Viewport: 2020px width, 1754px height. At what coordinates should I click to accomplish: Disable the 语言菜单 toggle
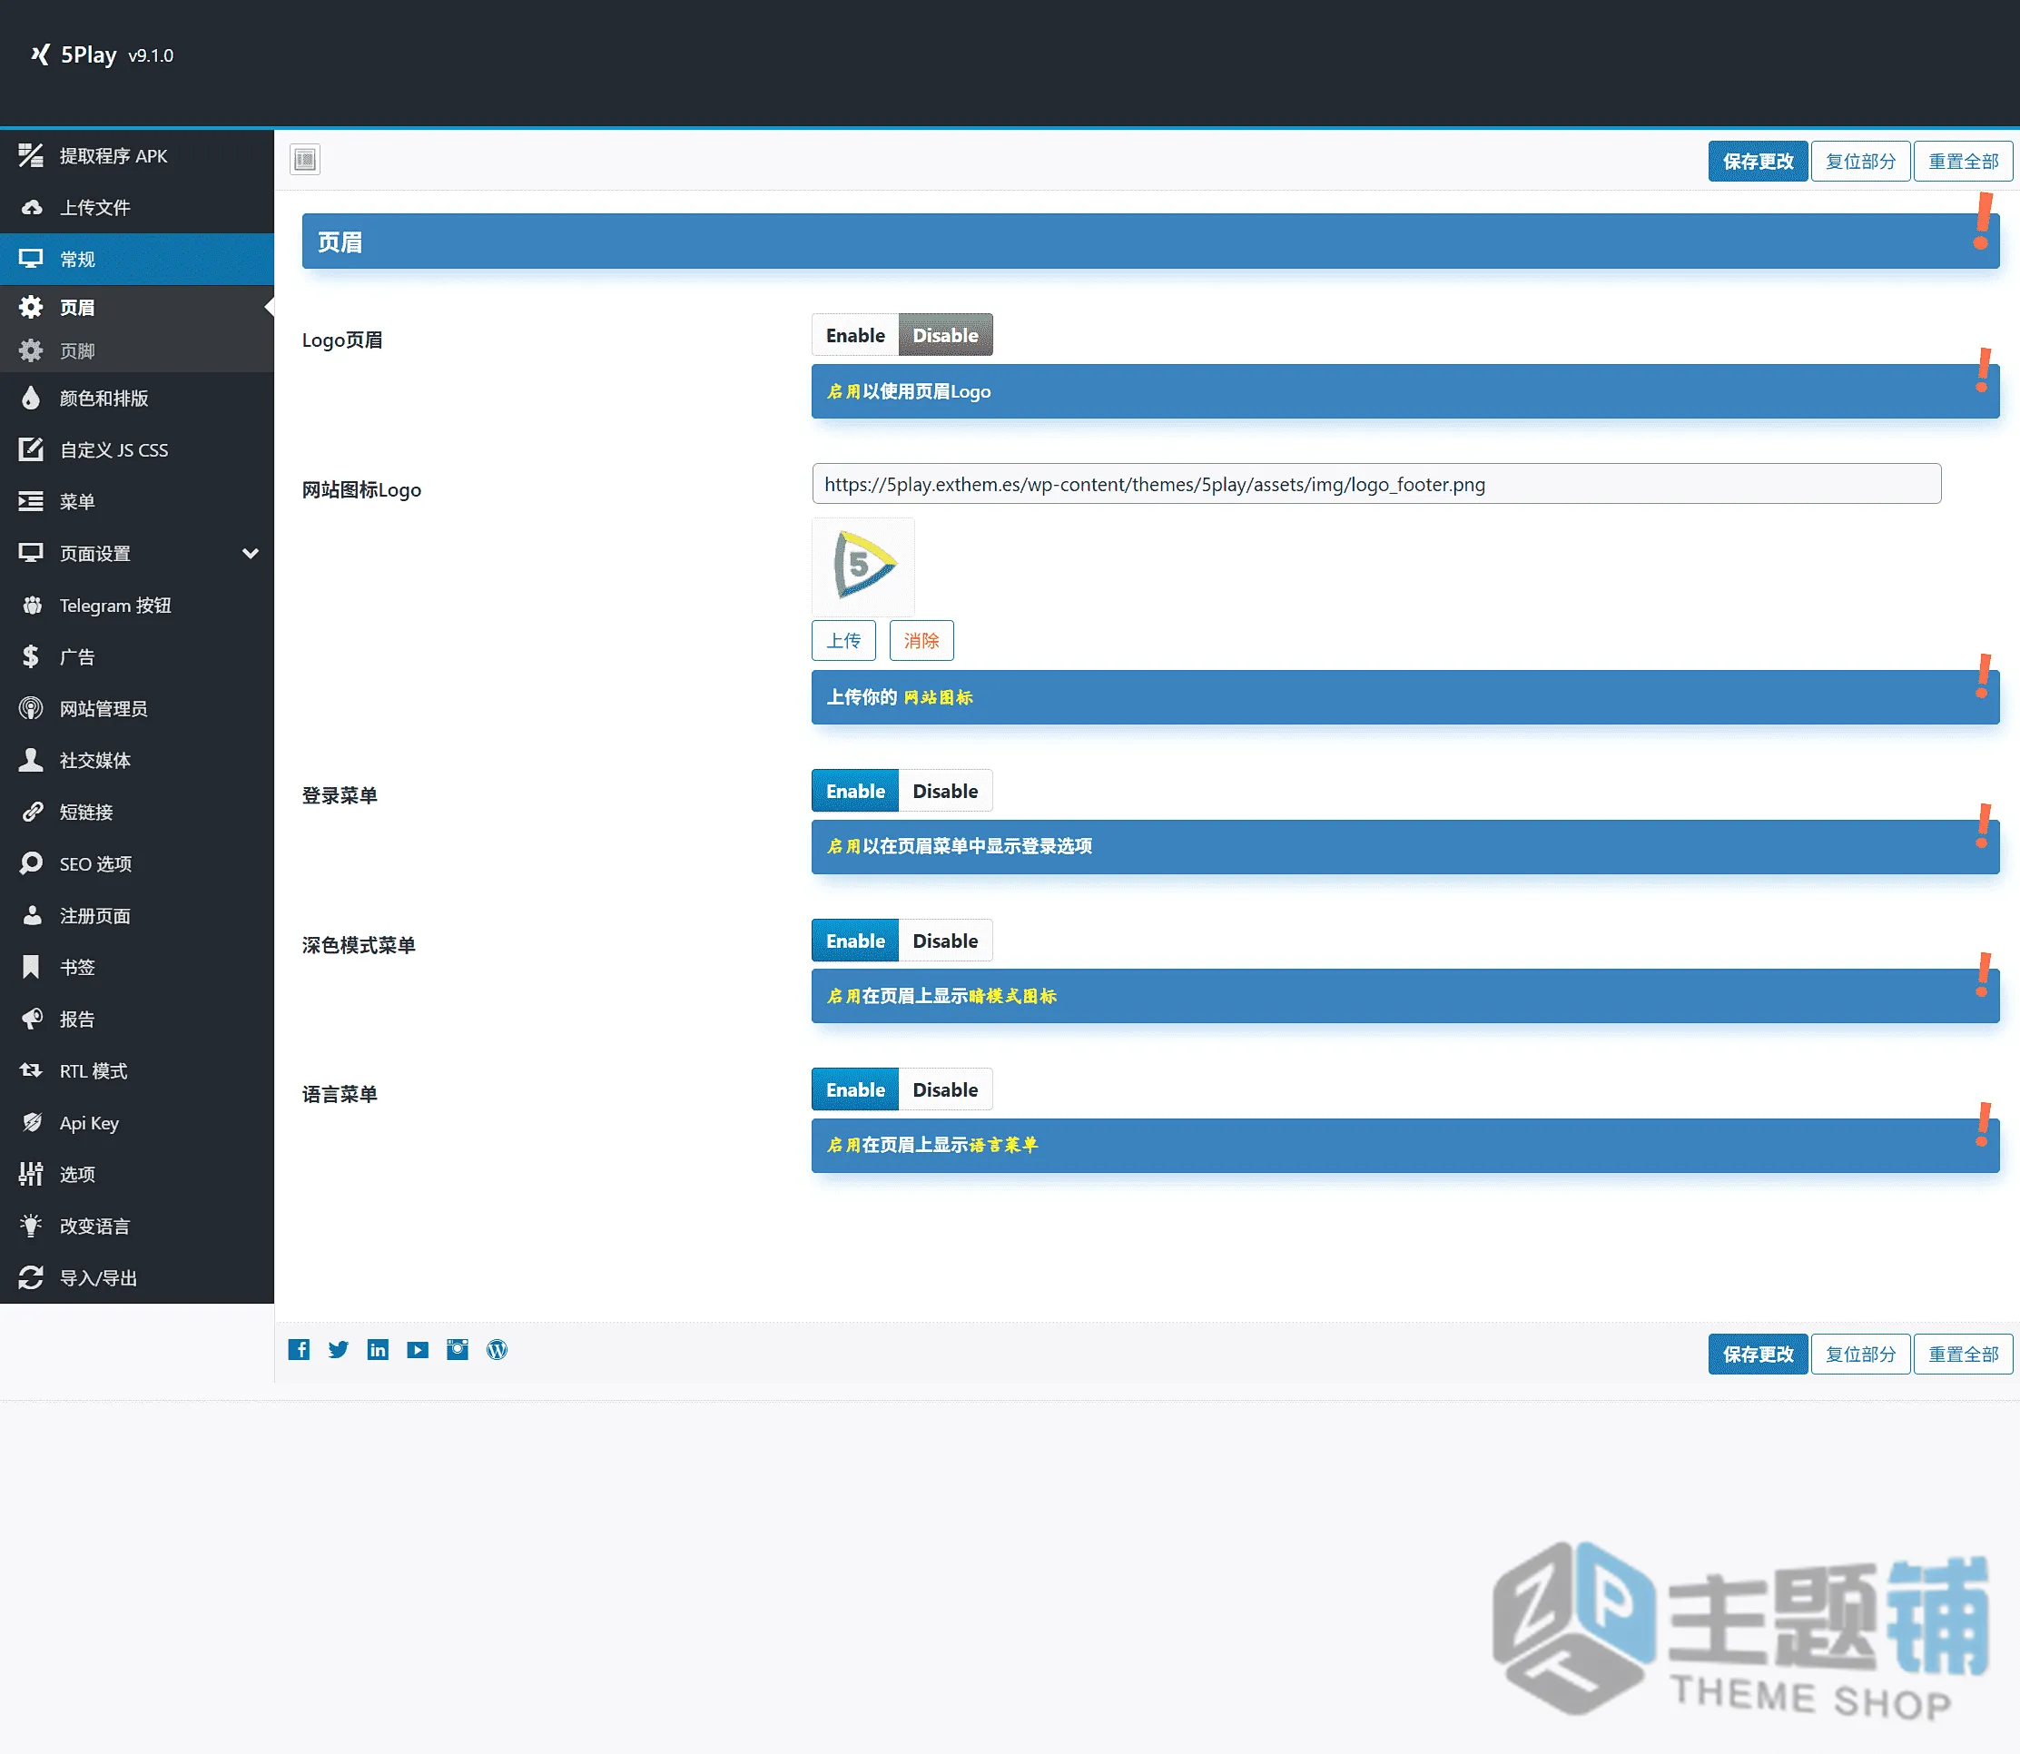(x=945, y=1089)
